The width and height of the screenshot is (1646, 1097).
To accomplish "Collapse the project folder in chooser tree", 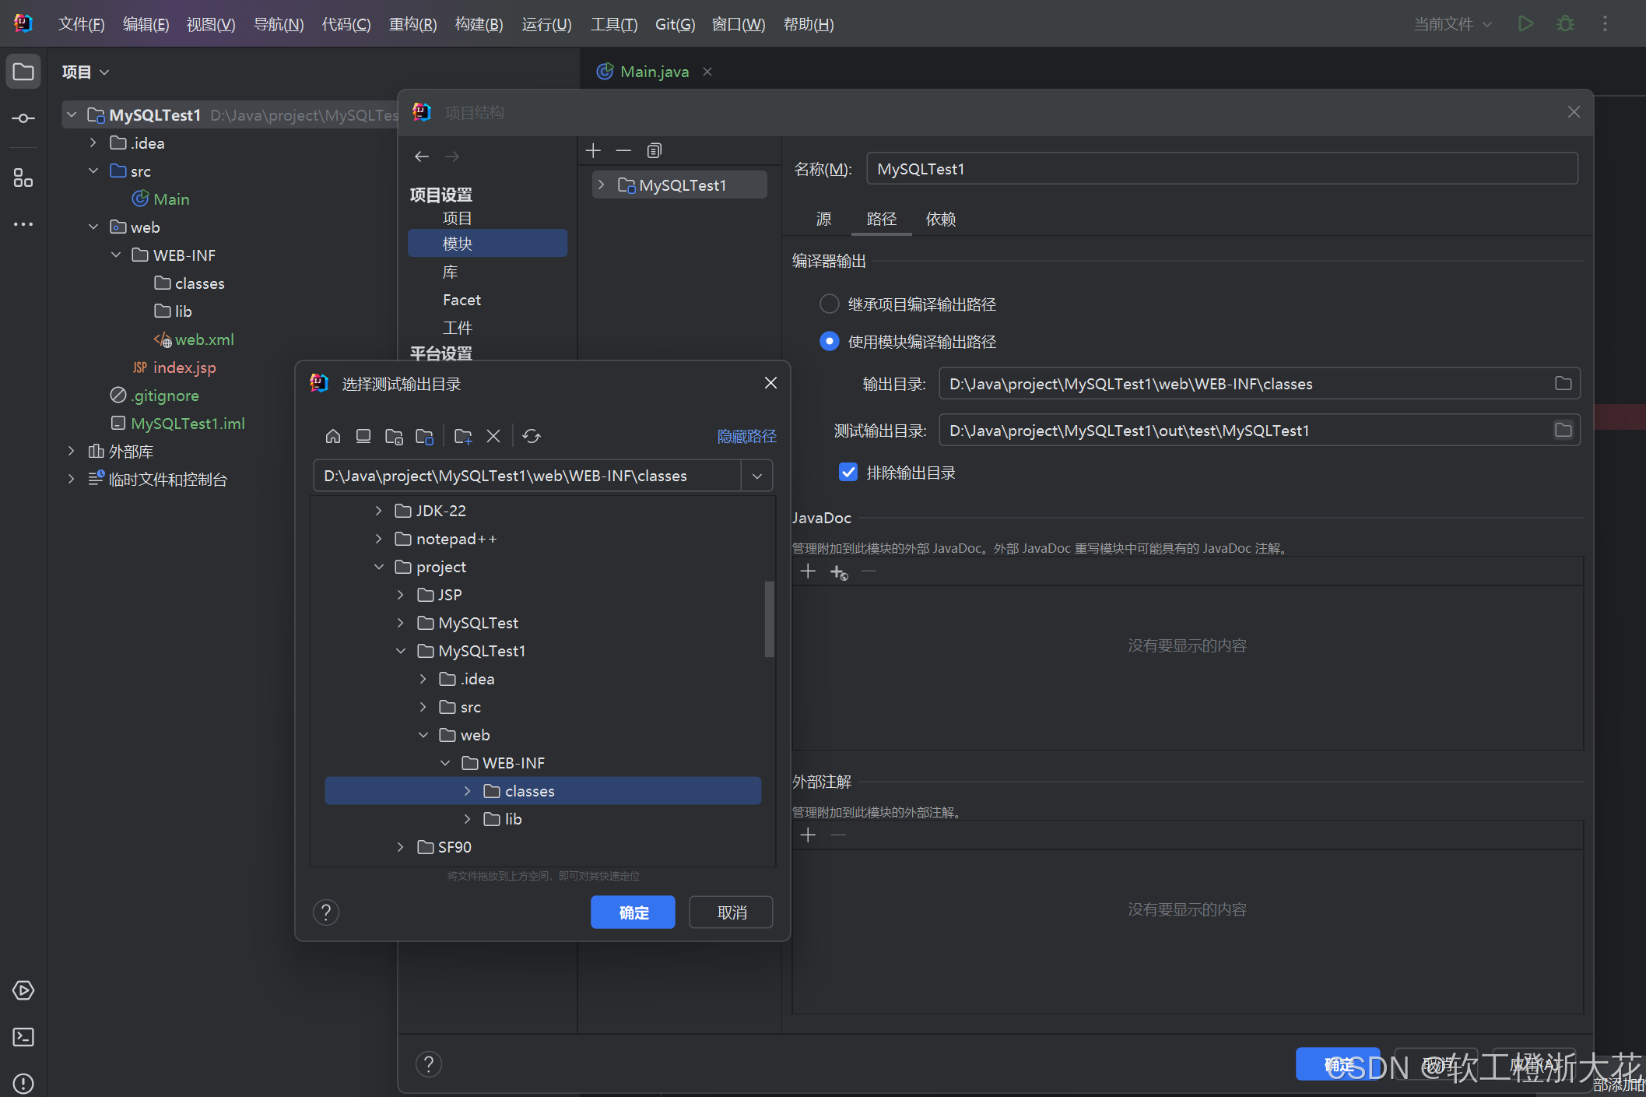I will click(x=379, y=567).
